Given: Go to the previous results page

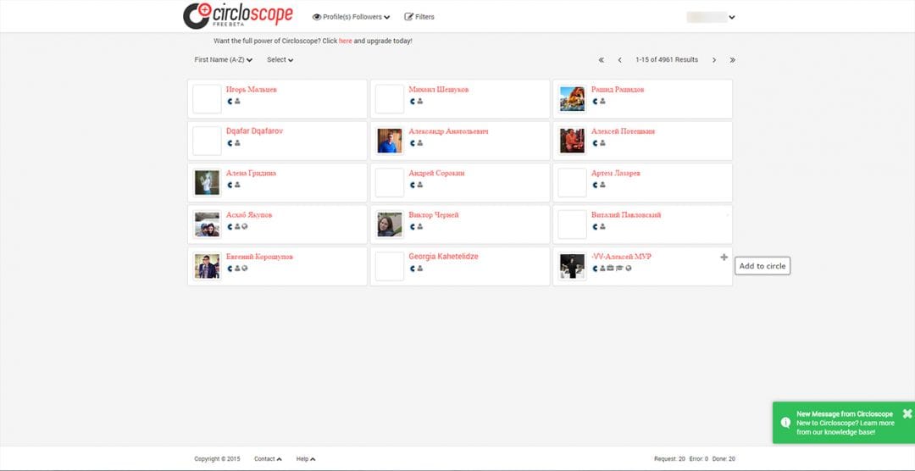Looking at the screenshot, I should pos(619,59).
